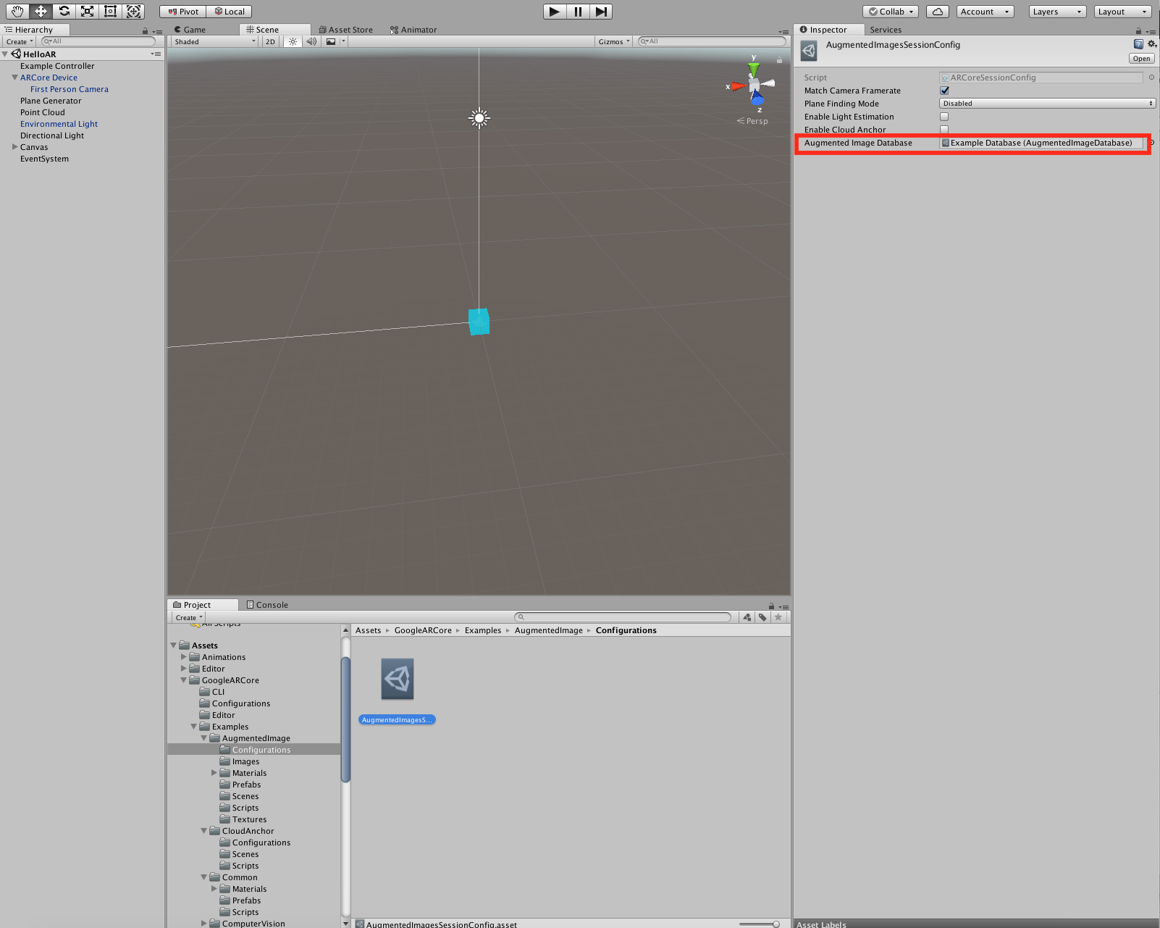The height and width of the screenshot is (928, 1160).
Task: Select AugmentedImagesSessionConfig asset thumbnail
Action: pos(398,680)
